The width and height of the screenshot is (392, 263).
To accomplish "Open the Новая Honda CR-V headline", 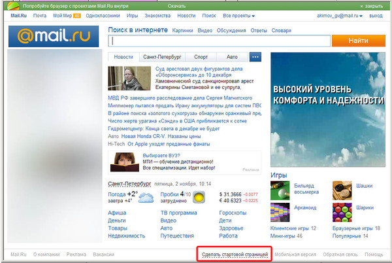I will pyautogui.click(x=161, y=136).
